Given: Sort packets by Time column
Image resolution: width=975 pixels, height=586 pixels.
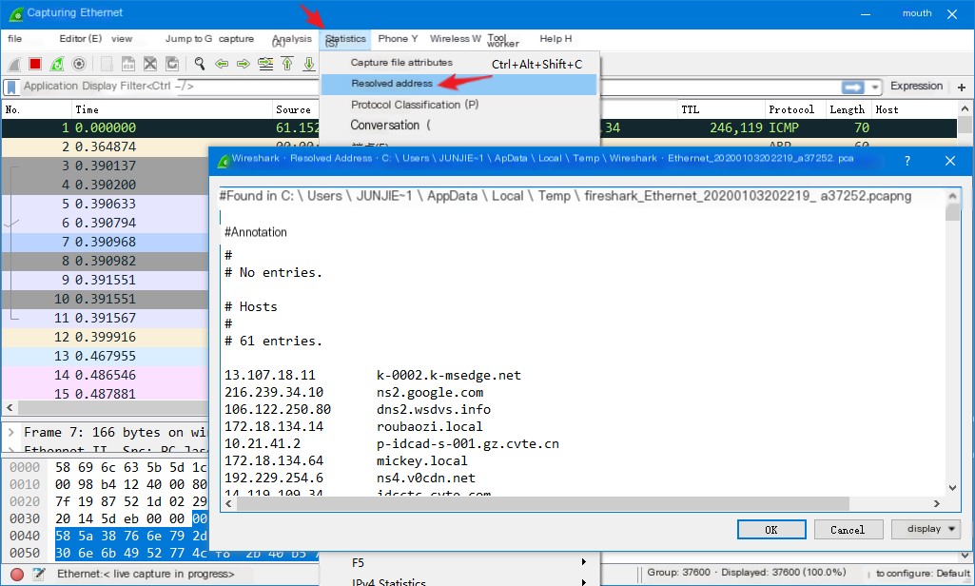Looking at the screenshot, I should click(171, 109).
